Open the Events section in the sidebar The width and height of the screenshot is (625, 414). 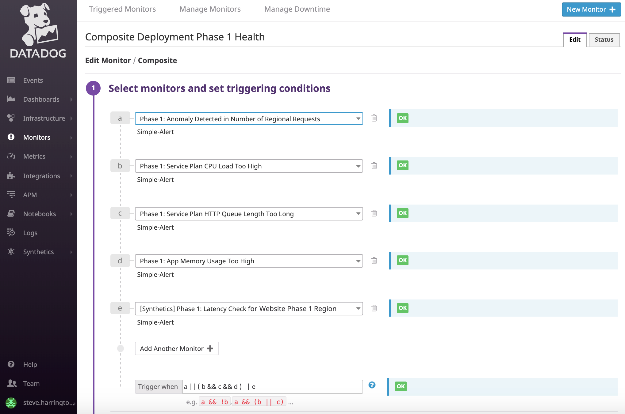point(11,80)
